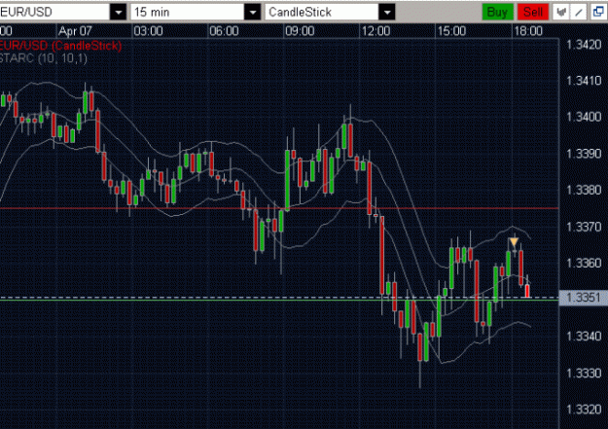Image resolution: width=608 pixels, height=429 pixels.
Task: Click the 12:00 time axis label
Action: coord(376,31)
